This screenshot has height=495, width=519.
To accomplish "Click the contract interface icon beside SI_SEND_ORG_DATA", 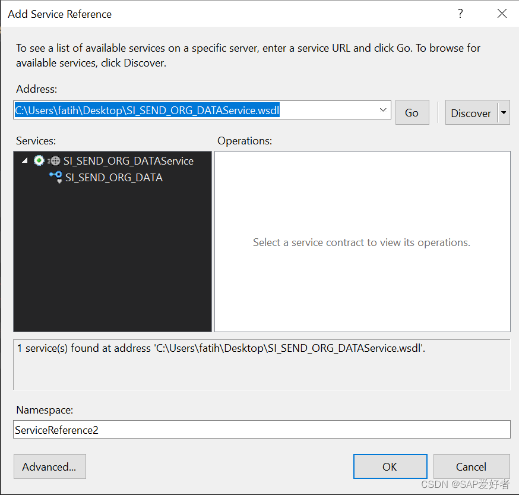I will 56,177.
